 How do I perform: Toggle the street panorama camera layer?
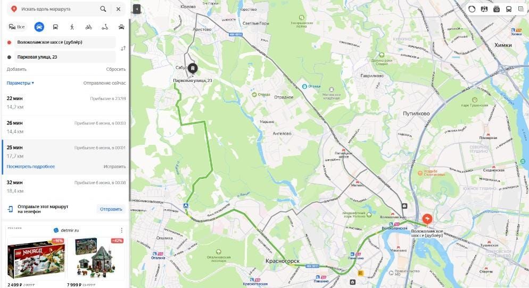[497, 9]
